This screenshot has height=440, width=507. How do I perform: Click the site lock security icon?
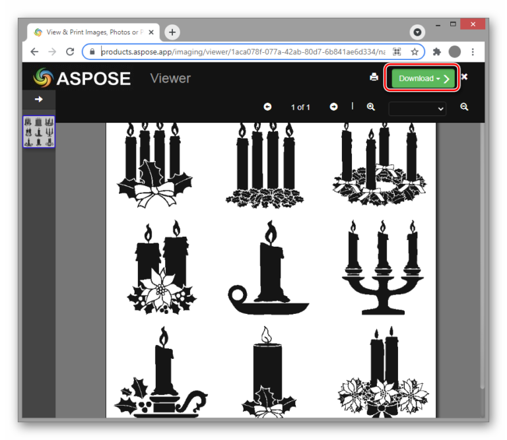coord(92,51)
